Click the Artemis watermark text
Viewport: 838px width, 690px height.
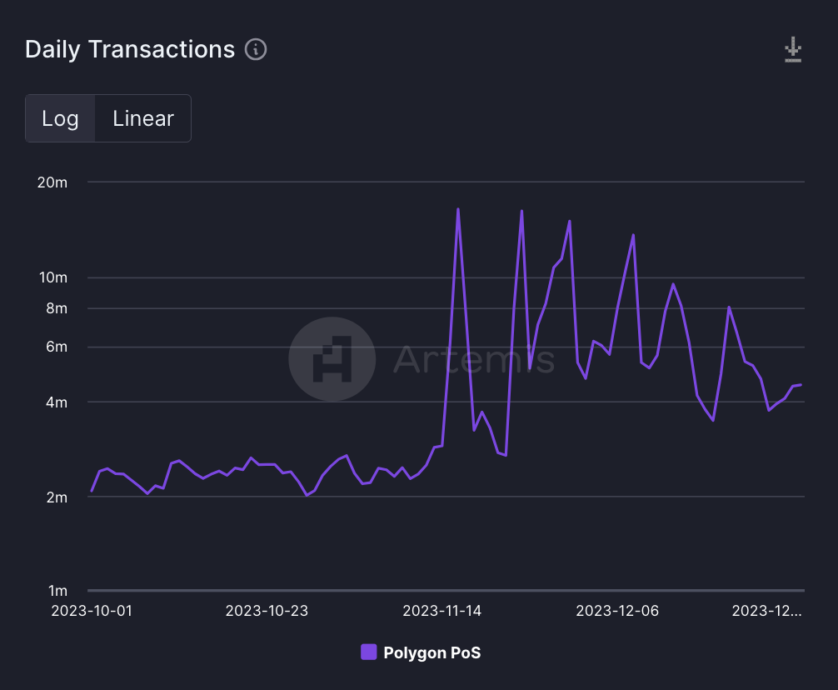[x=473, y=359]
